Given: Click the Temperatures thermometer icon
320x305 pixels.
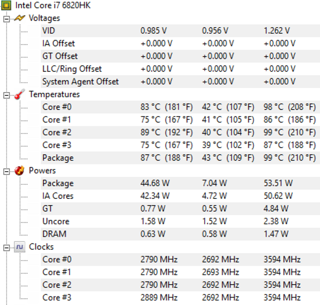Looking at the screenshot, I should point(20,94).
